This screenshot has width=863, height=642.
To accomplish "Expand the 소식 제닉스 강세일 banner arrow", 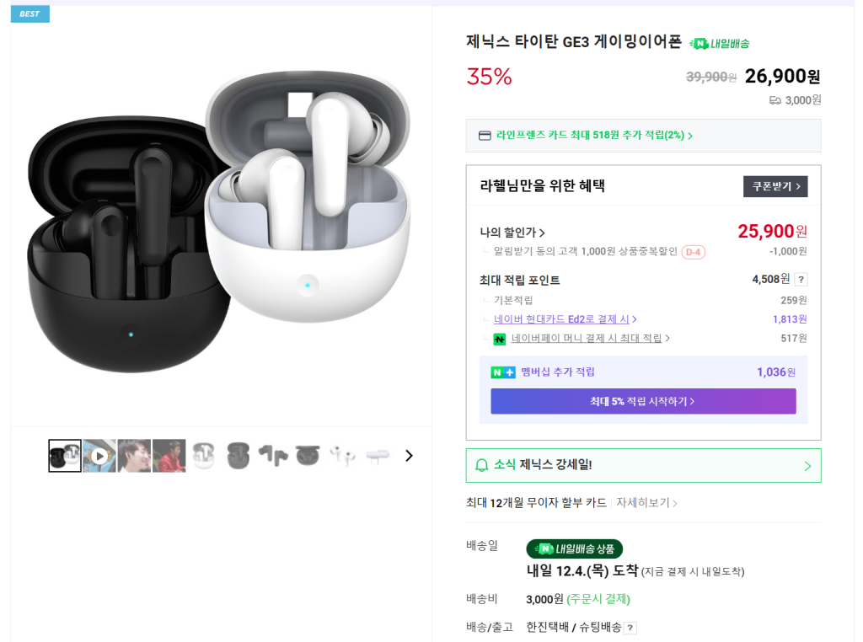I will tap(807, 466).
